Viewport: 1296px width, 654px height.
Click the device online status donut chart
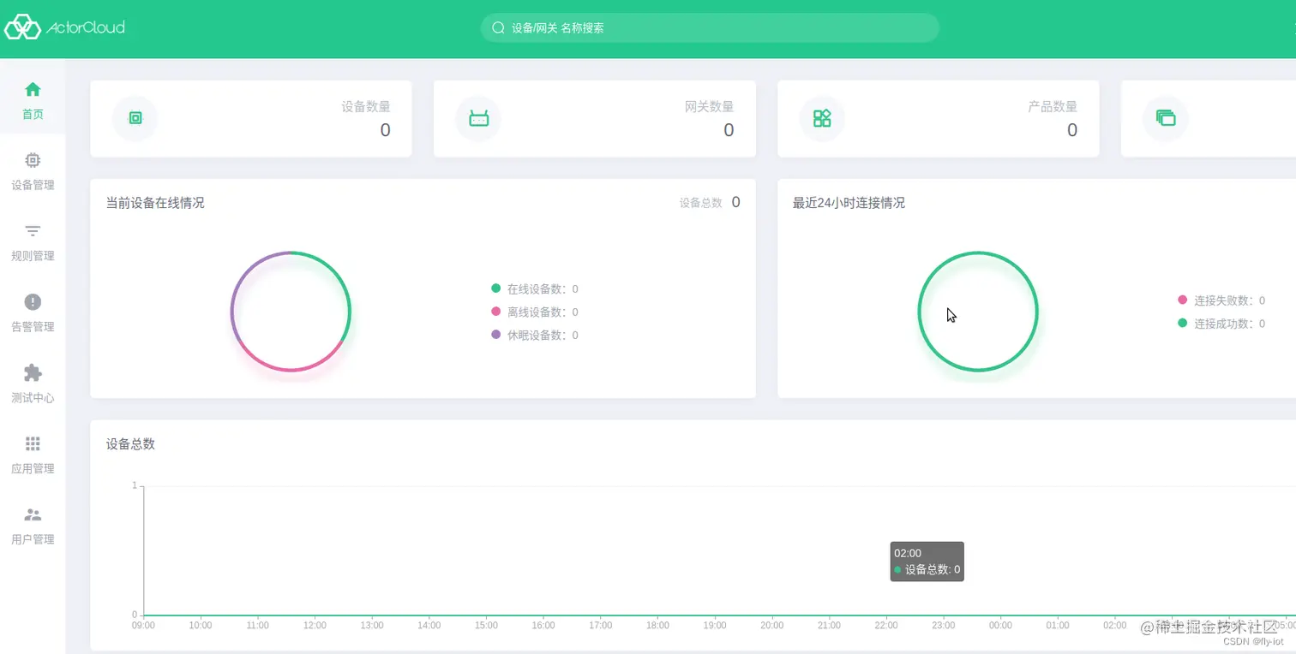coord(291,312)
